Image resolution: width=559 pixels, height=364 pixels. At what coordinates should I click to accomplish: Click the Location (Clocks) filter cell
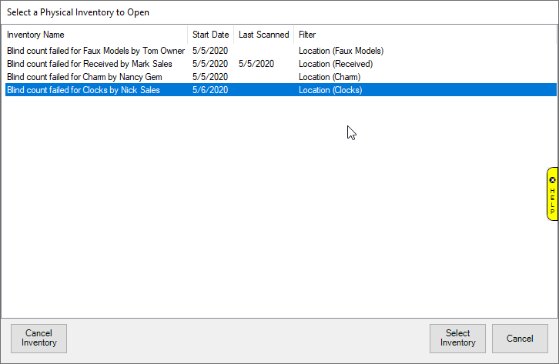click(x=330, y=90)
